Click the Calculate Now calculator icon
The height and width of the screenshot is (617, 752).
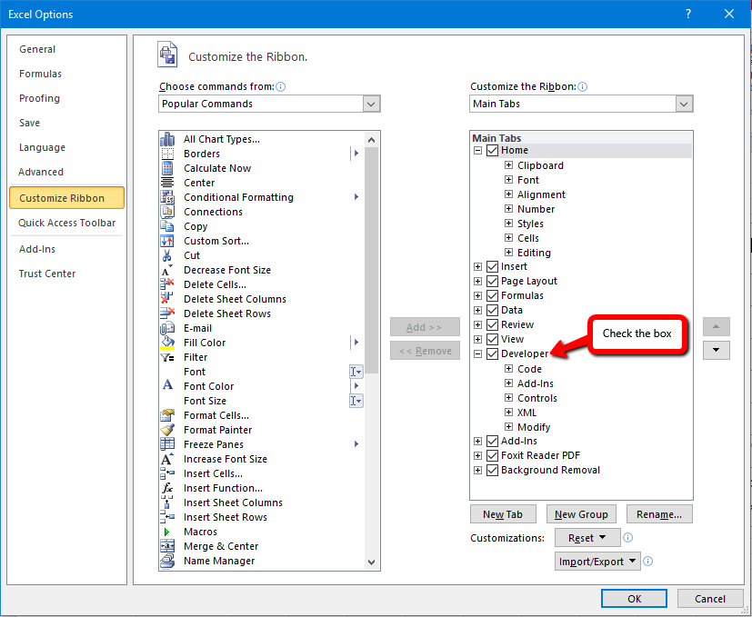point(167,168)
